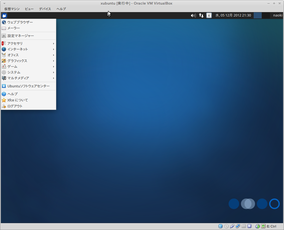Screen dimensions: 284x230
Task: Click the download icon beside Ubuntuソフトウェアセンター
Action: [4, 86]
